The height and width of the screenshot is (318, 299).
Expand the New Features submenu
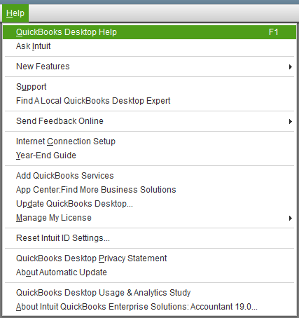[149, 67]
